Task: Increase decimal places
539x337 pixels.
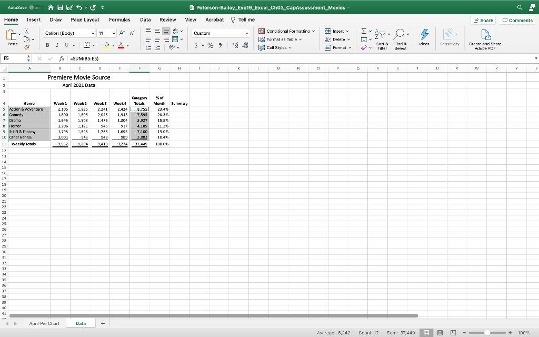Action: [x=235, y=45]
